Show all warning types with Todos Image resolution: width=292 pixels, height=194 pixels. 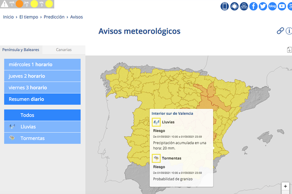42,115
